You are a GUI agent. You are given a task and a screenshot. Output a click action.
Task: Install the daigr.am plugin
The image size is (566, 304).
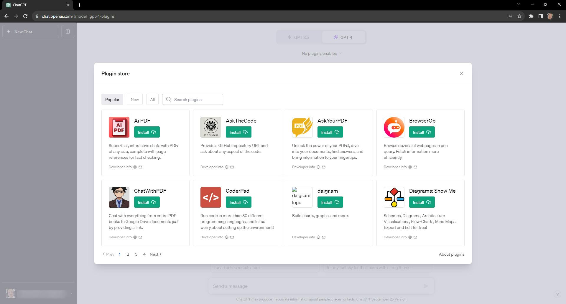coord(330,202)
